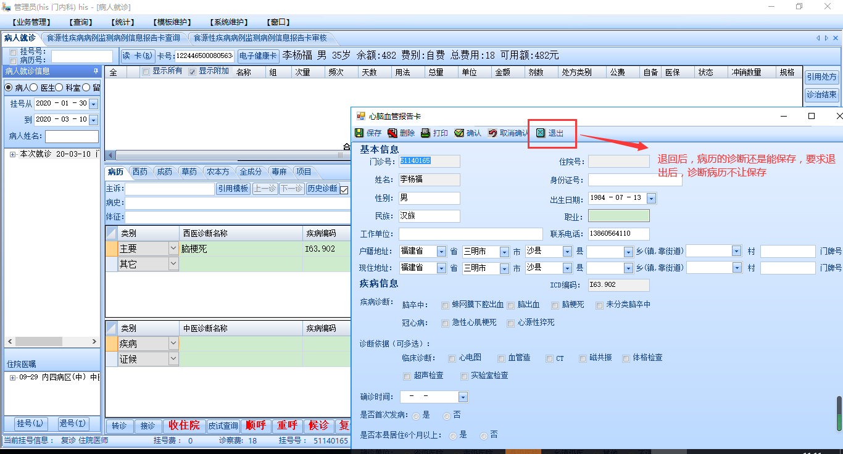
Task: Tick the 心电图 diagnostic basis
Action: (x=452, y=358)
